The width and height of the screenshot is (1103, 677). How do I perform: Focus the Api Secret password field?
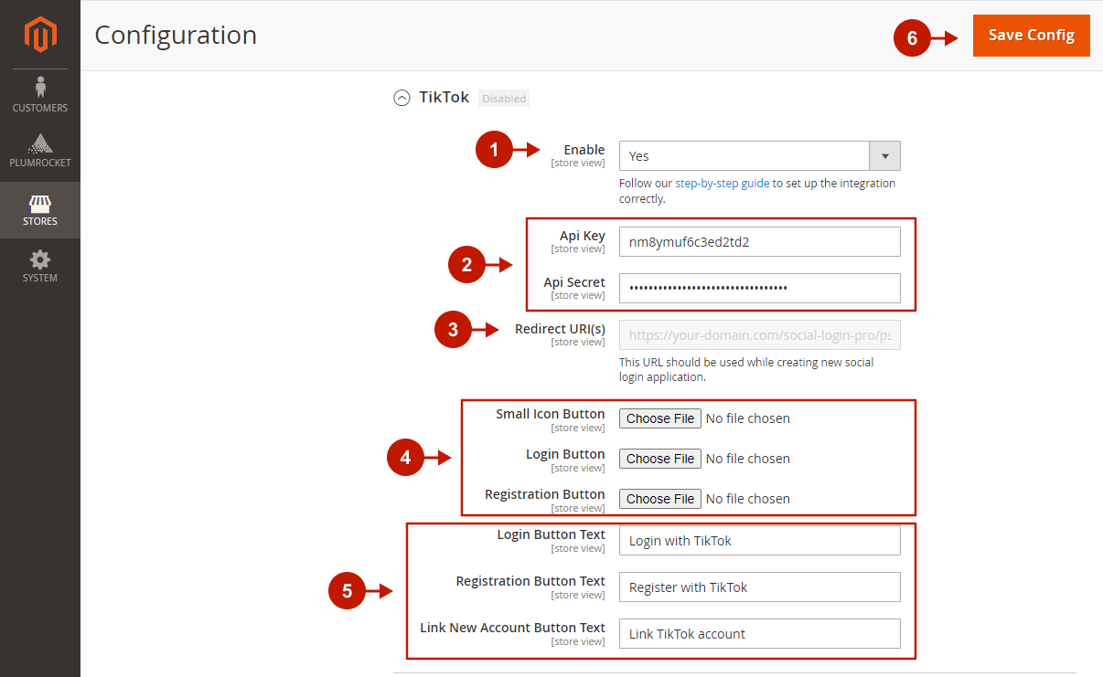click(760, 288)
